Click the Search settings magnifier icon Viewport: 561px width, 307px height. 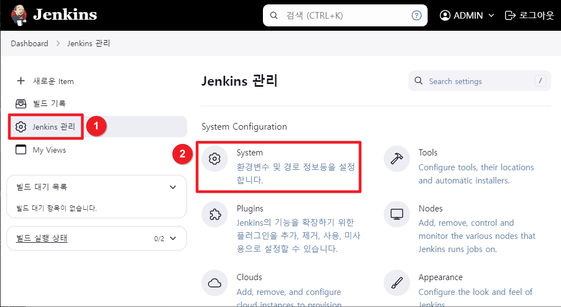tap(419, 81)
